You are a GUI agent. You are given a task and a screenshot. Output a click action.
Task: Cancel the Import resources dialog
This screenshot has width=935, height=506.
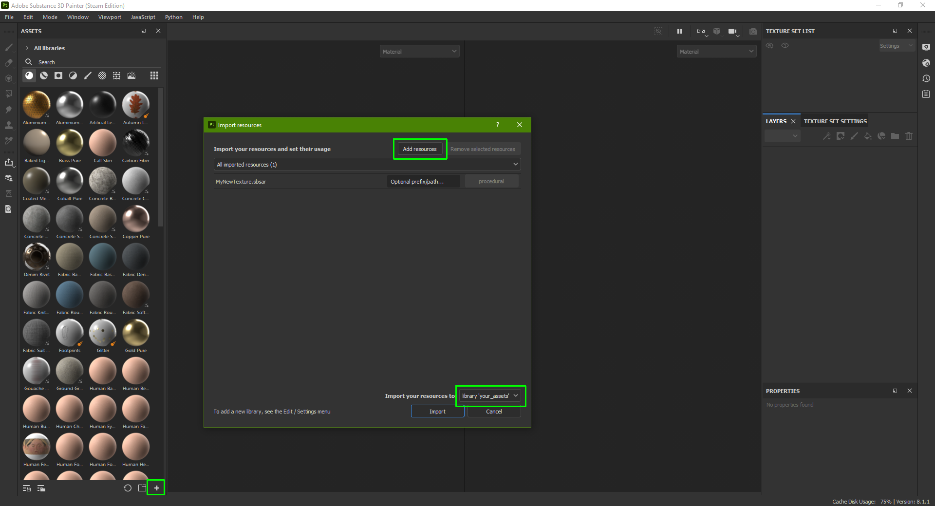click(494, 412)
